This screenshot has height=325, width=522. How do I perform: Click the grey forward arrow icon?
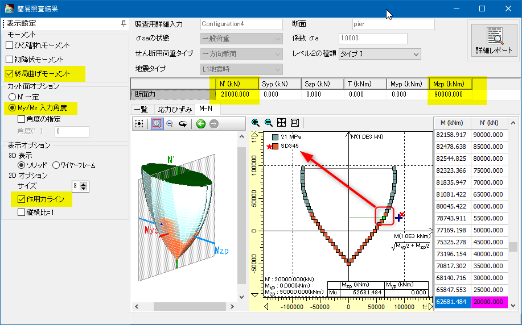pyautogui.click(x=214, y=124)
